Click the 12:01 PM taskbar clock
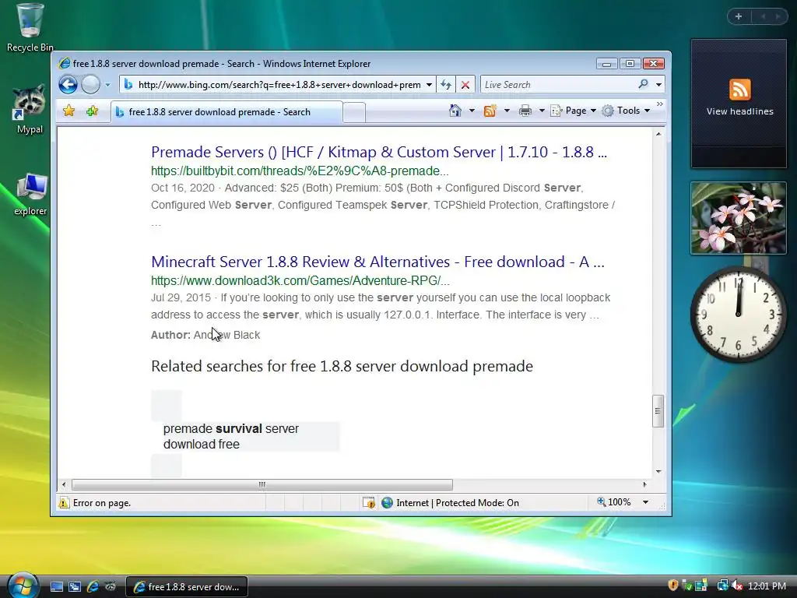Image resolution: width=797 pixels, height=598 pixels. (x=767, y=586)
